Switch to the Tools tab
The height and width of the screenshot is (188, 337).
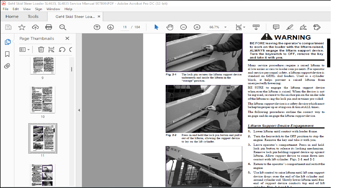(x=33, y=17)
